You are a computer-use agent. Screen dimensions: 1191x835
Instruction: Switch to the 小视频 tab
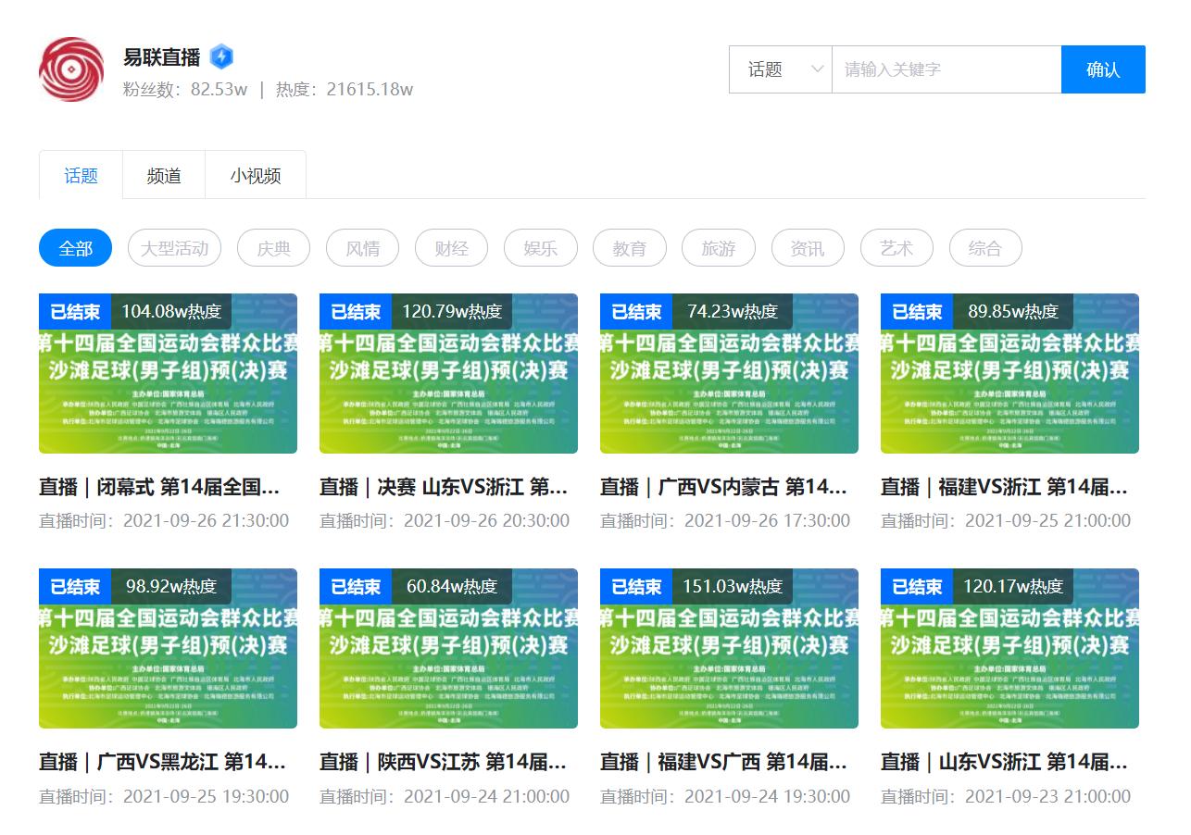pyautogui.click(x=256, y=175)
